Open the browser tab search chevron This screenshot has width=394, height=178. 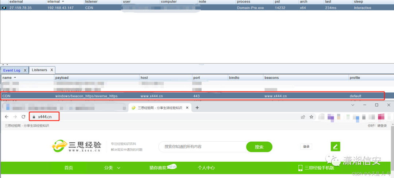pos(352,105)
